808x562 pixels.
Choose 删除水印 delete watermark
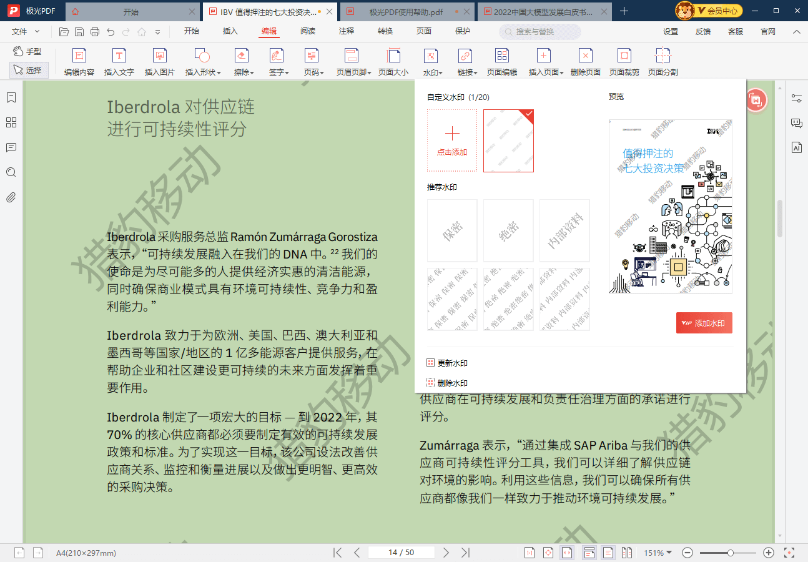coord(447,383)
